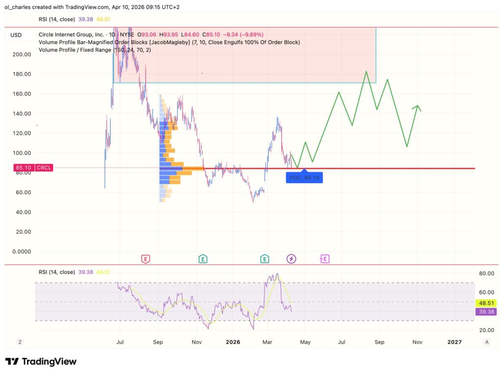Click the 2027 label on the time axis
This screenshot has width=503, height=375.
click(455, 342)
